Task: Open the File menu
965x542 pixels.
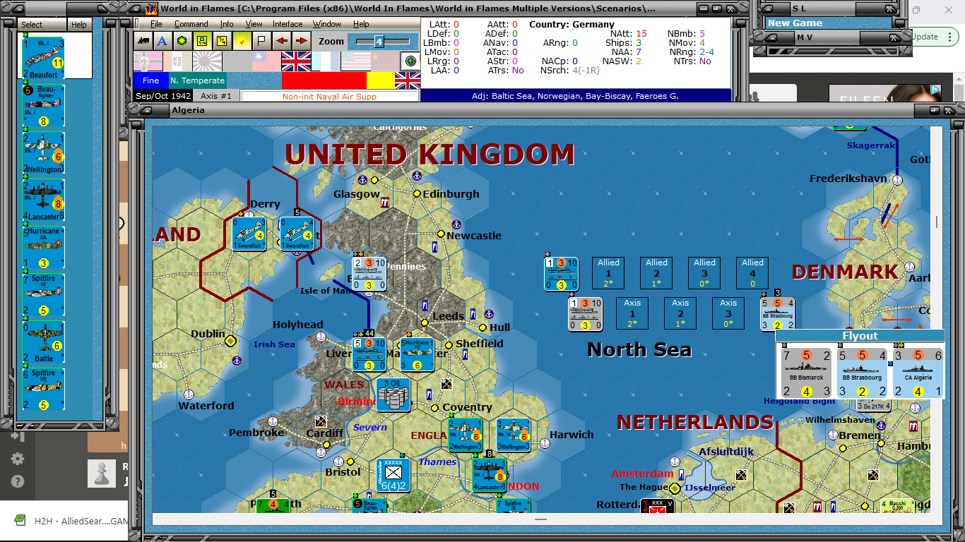Action: tap(156, 24)
